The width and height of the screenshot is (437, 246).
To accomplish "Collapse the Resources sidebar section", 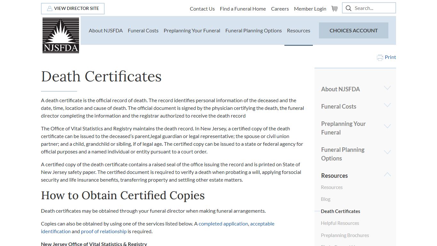I will pyautogui.click(x=387, y=174).
